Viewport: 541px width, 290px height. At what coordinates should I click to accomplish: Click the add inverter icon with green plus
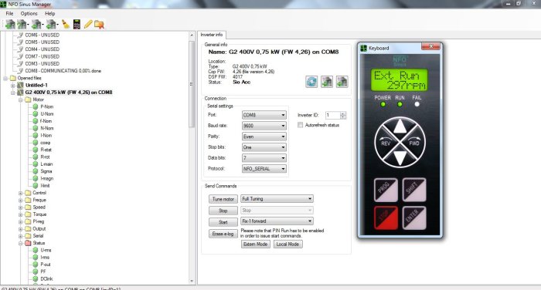(10, 25)
